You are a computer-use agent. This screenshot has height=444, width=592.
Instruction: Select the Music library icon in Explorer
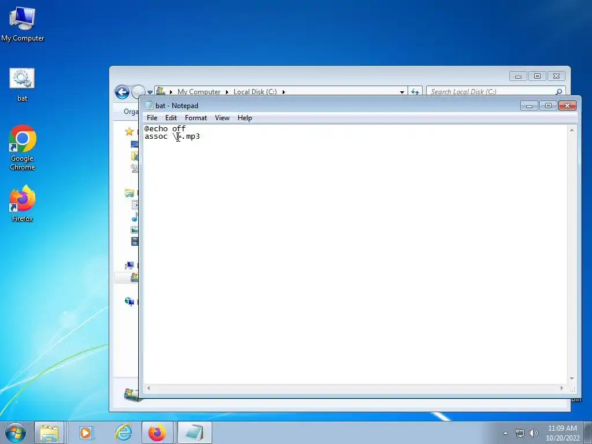click(135, 217)
